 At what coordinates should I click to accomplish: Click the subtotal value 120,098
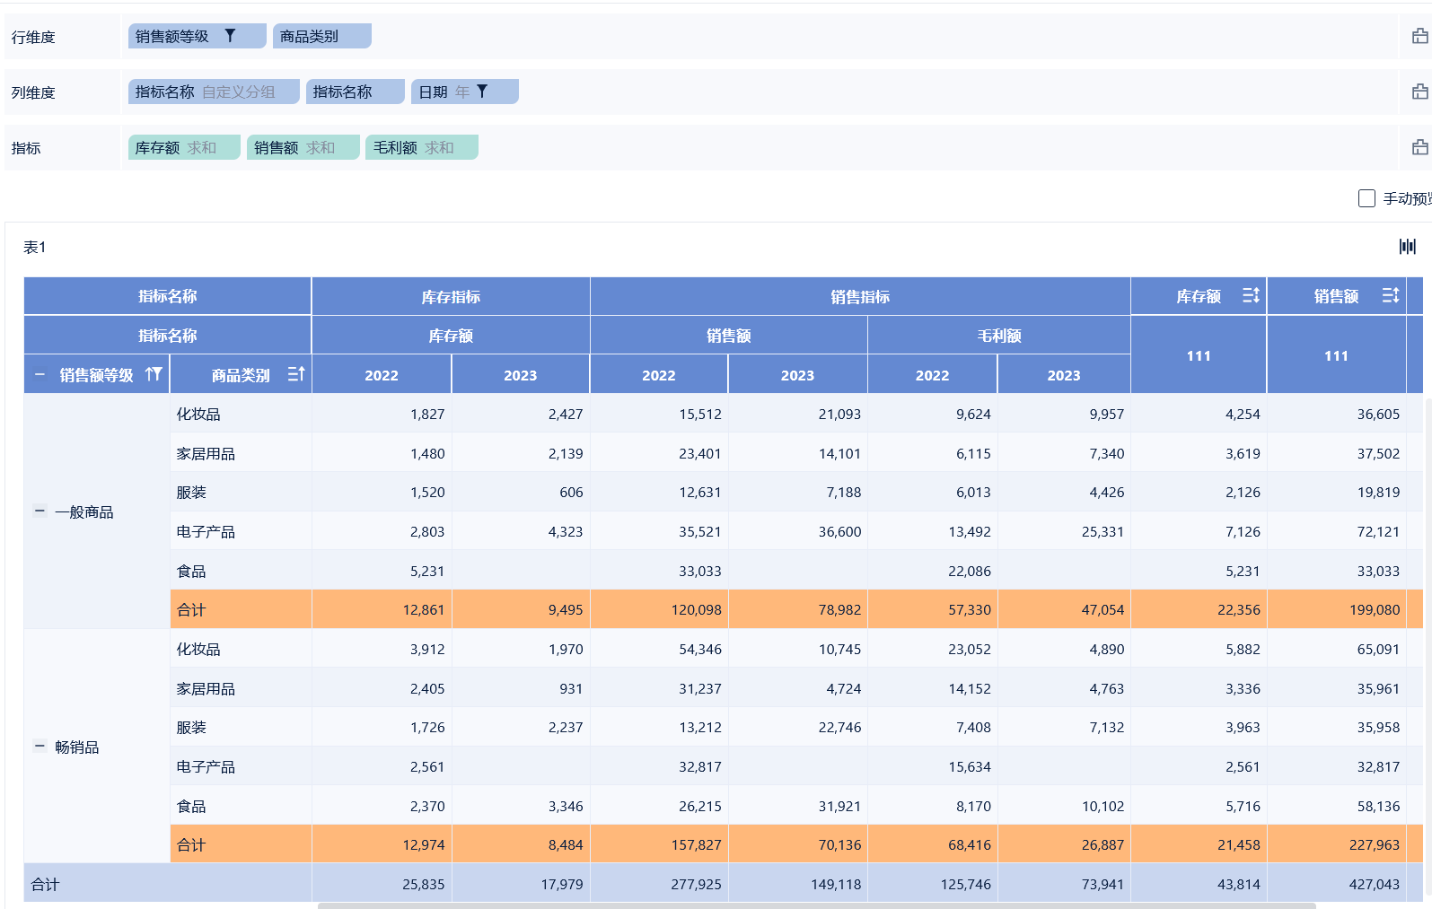[696, 609]
